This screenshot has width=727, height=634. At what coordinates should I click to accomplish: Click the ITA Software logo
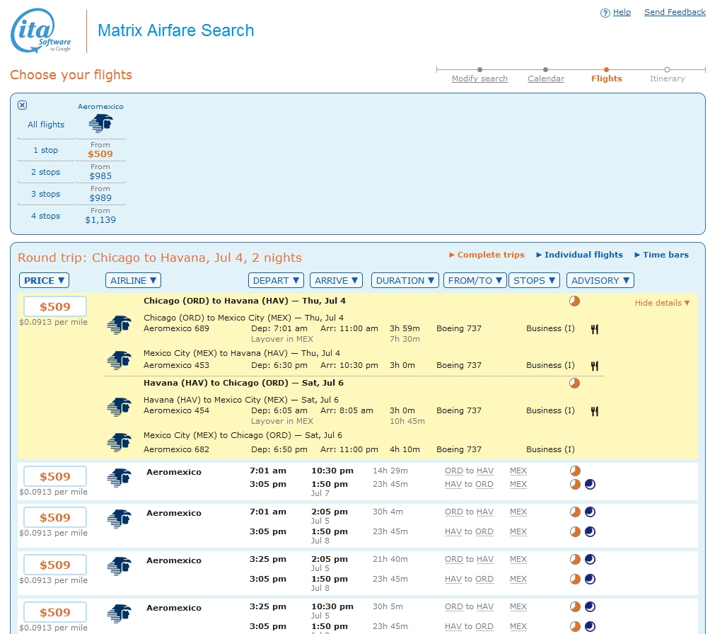[41, 31]
